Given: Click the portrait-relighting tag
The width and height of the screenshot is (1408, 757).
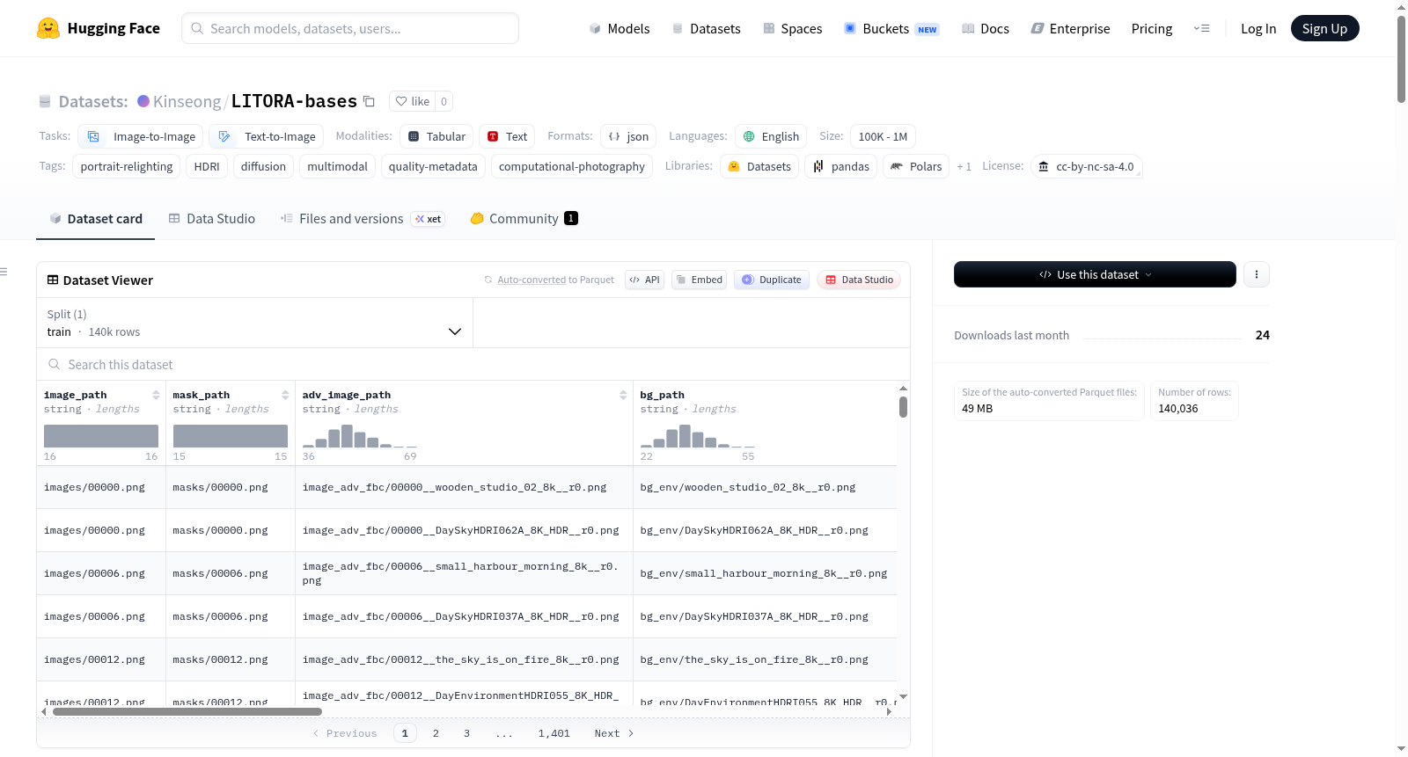Looking at the screenshot, I should click(x=127, y=166).
